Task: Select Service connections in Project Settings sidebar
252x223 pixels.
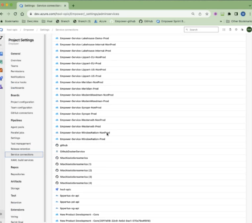Action: [x=24, y=154]
